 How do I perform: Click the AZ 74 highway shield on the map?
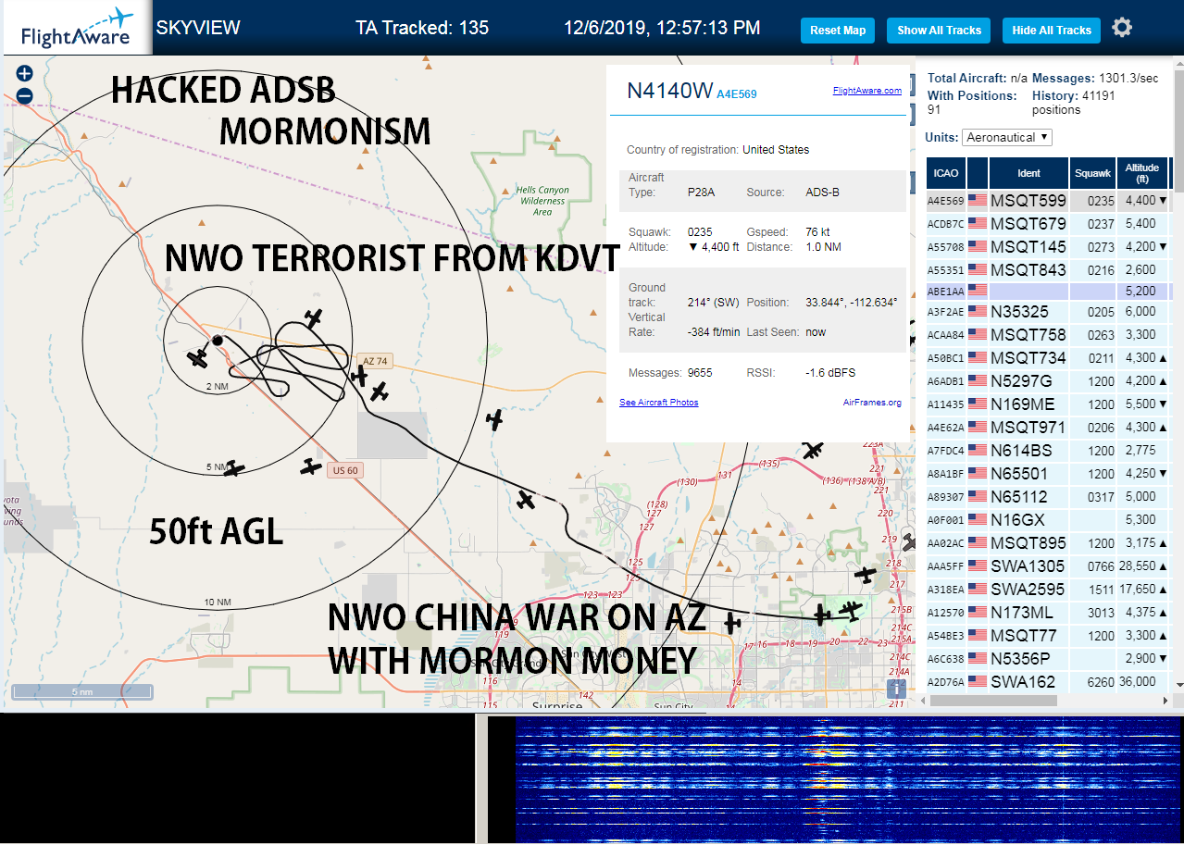click(375, 361)
